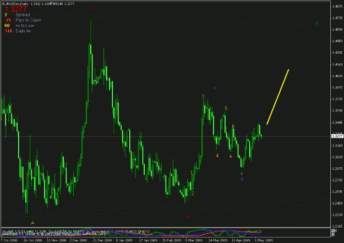Click the 1.3020 price axis label
This screenshot has height=243, width=344.
pos(337,157)
